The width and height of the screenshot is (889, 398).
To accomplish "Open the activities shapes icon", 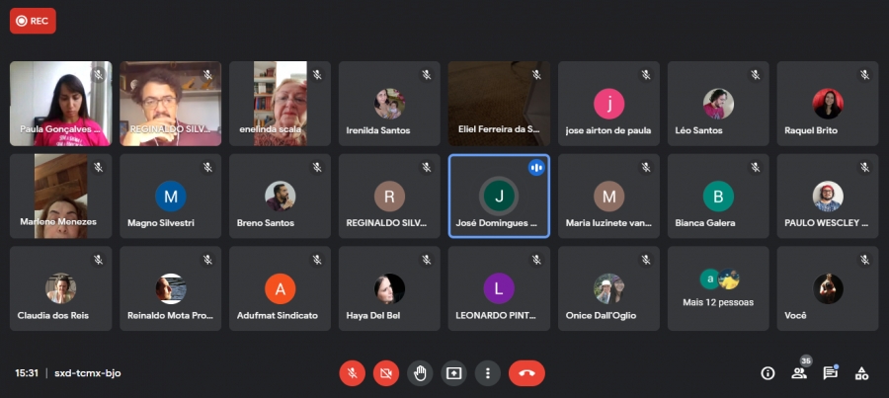I will click(861, 373).
